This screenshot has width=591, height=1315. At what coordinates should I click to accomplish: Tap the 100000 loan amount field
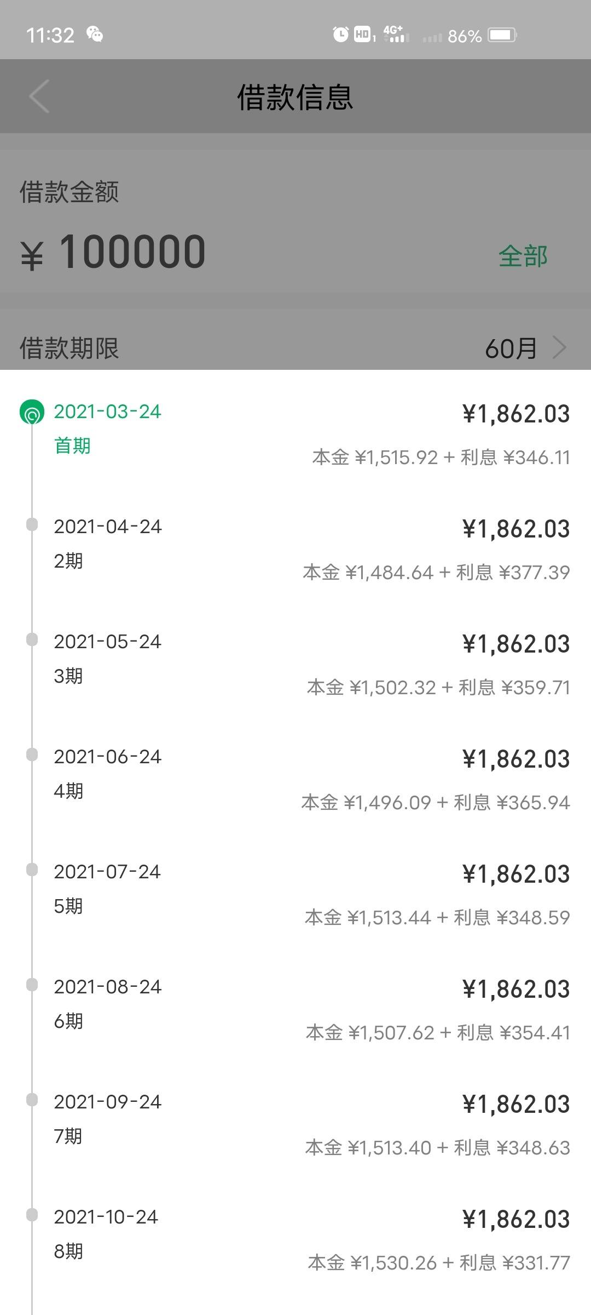coord(132,252)
